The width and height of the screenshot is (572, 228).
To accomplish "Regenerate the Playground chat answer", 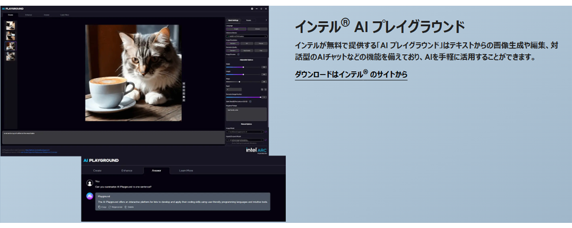I will (116, 207).
